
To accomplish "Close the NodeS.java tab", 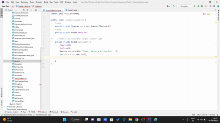I will point(78,10).
